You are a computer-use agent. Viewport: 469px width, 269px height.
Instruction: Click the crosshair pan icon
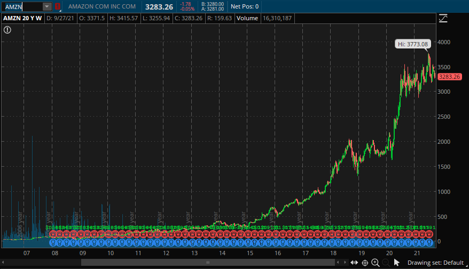point(365,263)
